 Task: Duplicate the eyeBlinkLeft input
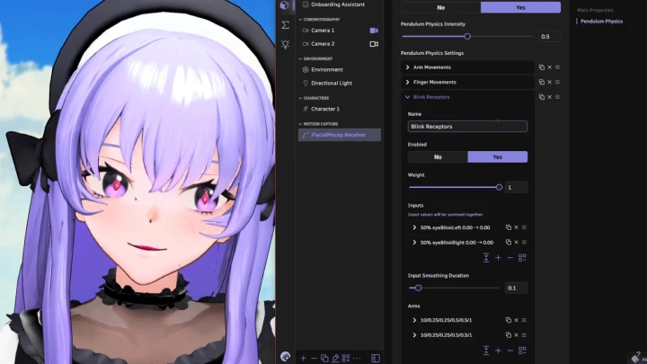tap(509, 227)
